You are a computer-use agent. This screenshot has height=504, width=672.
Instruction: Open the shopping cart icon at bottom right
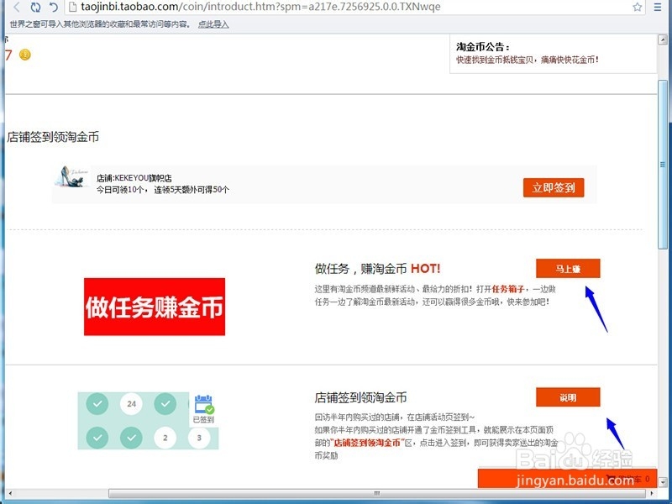point(613,476)
